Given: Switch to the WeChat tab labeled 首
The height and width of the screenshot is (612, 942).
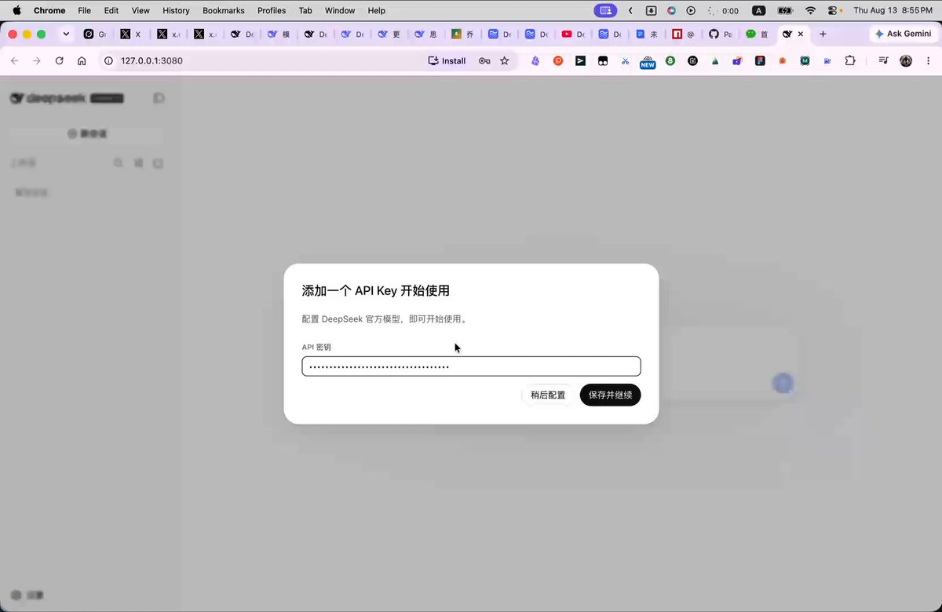Looking at the screenshot, I should [757, 34].
